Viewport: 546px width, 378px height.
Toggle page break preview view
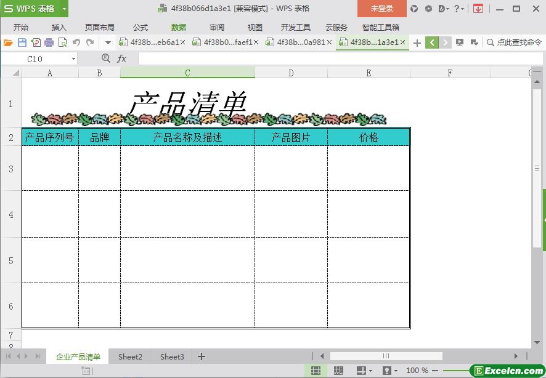338,371
